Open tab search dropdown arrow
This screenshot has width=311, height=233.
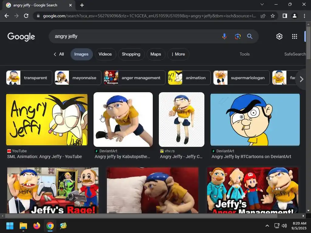(x=262, y=4)
